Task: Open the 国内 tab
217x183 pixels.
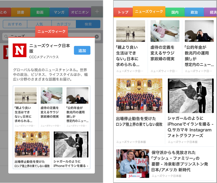Action: pos(175,12)
